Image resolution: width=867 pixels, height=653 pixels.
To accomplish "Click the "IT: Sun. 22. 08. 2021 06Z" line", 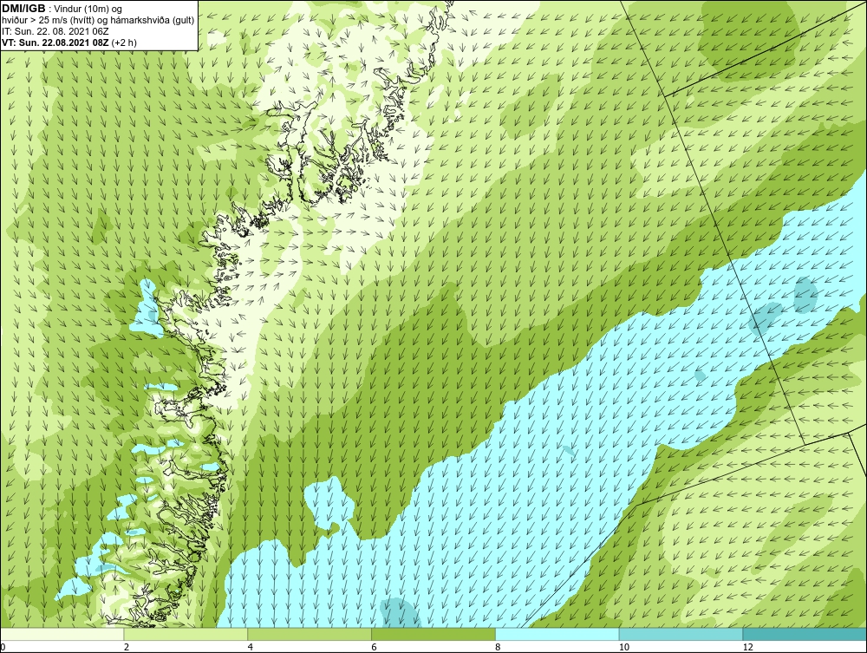I will (55, 31).
